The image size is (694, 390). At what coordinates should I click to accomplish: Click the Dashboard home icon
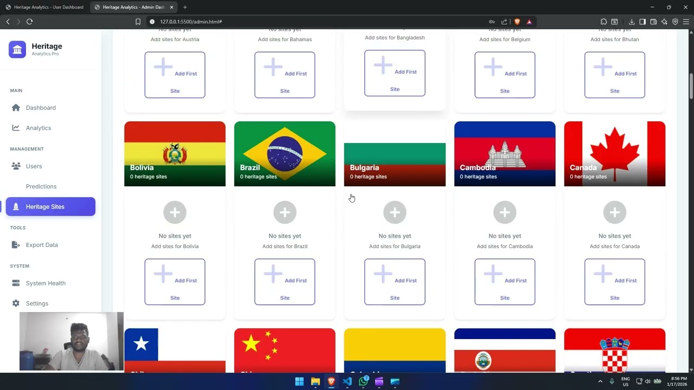point(16,108)
